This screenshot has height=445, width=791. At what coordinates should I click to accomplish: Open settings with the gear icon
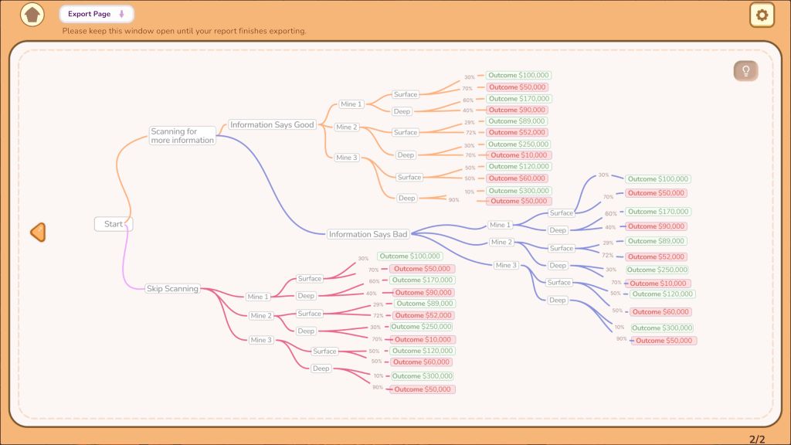[762, 15]
